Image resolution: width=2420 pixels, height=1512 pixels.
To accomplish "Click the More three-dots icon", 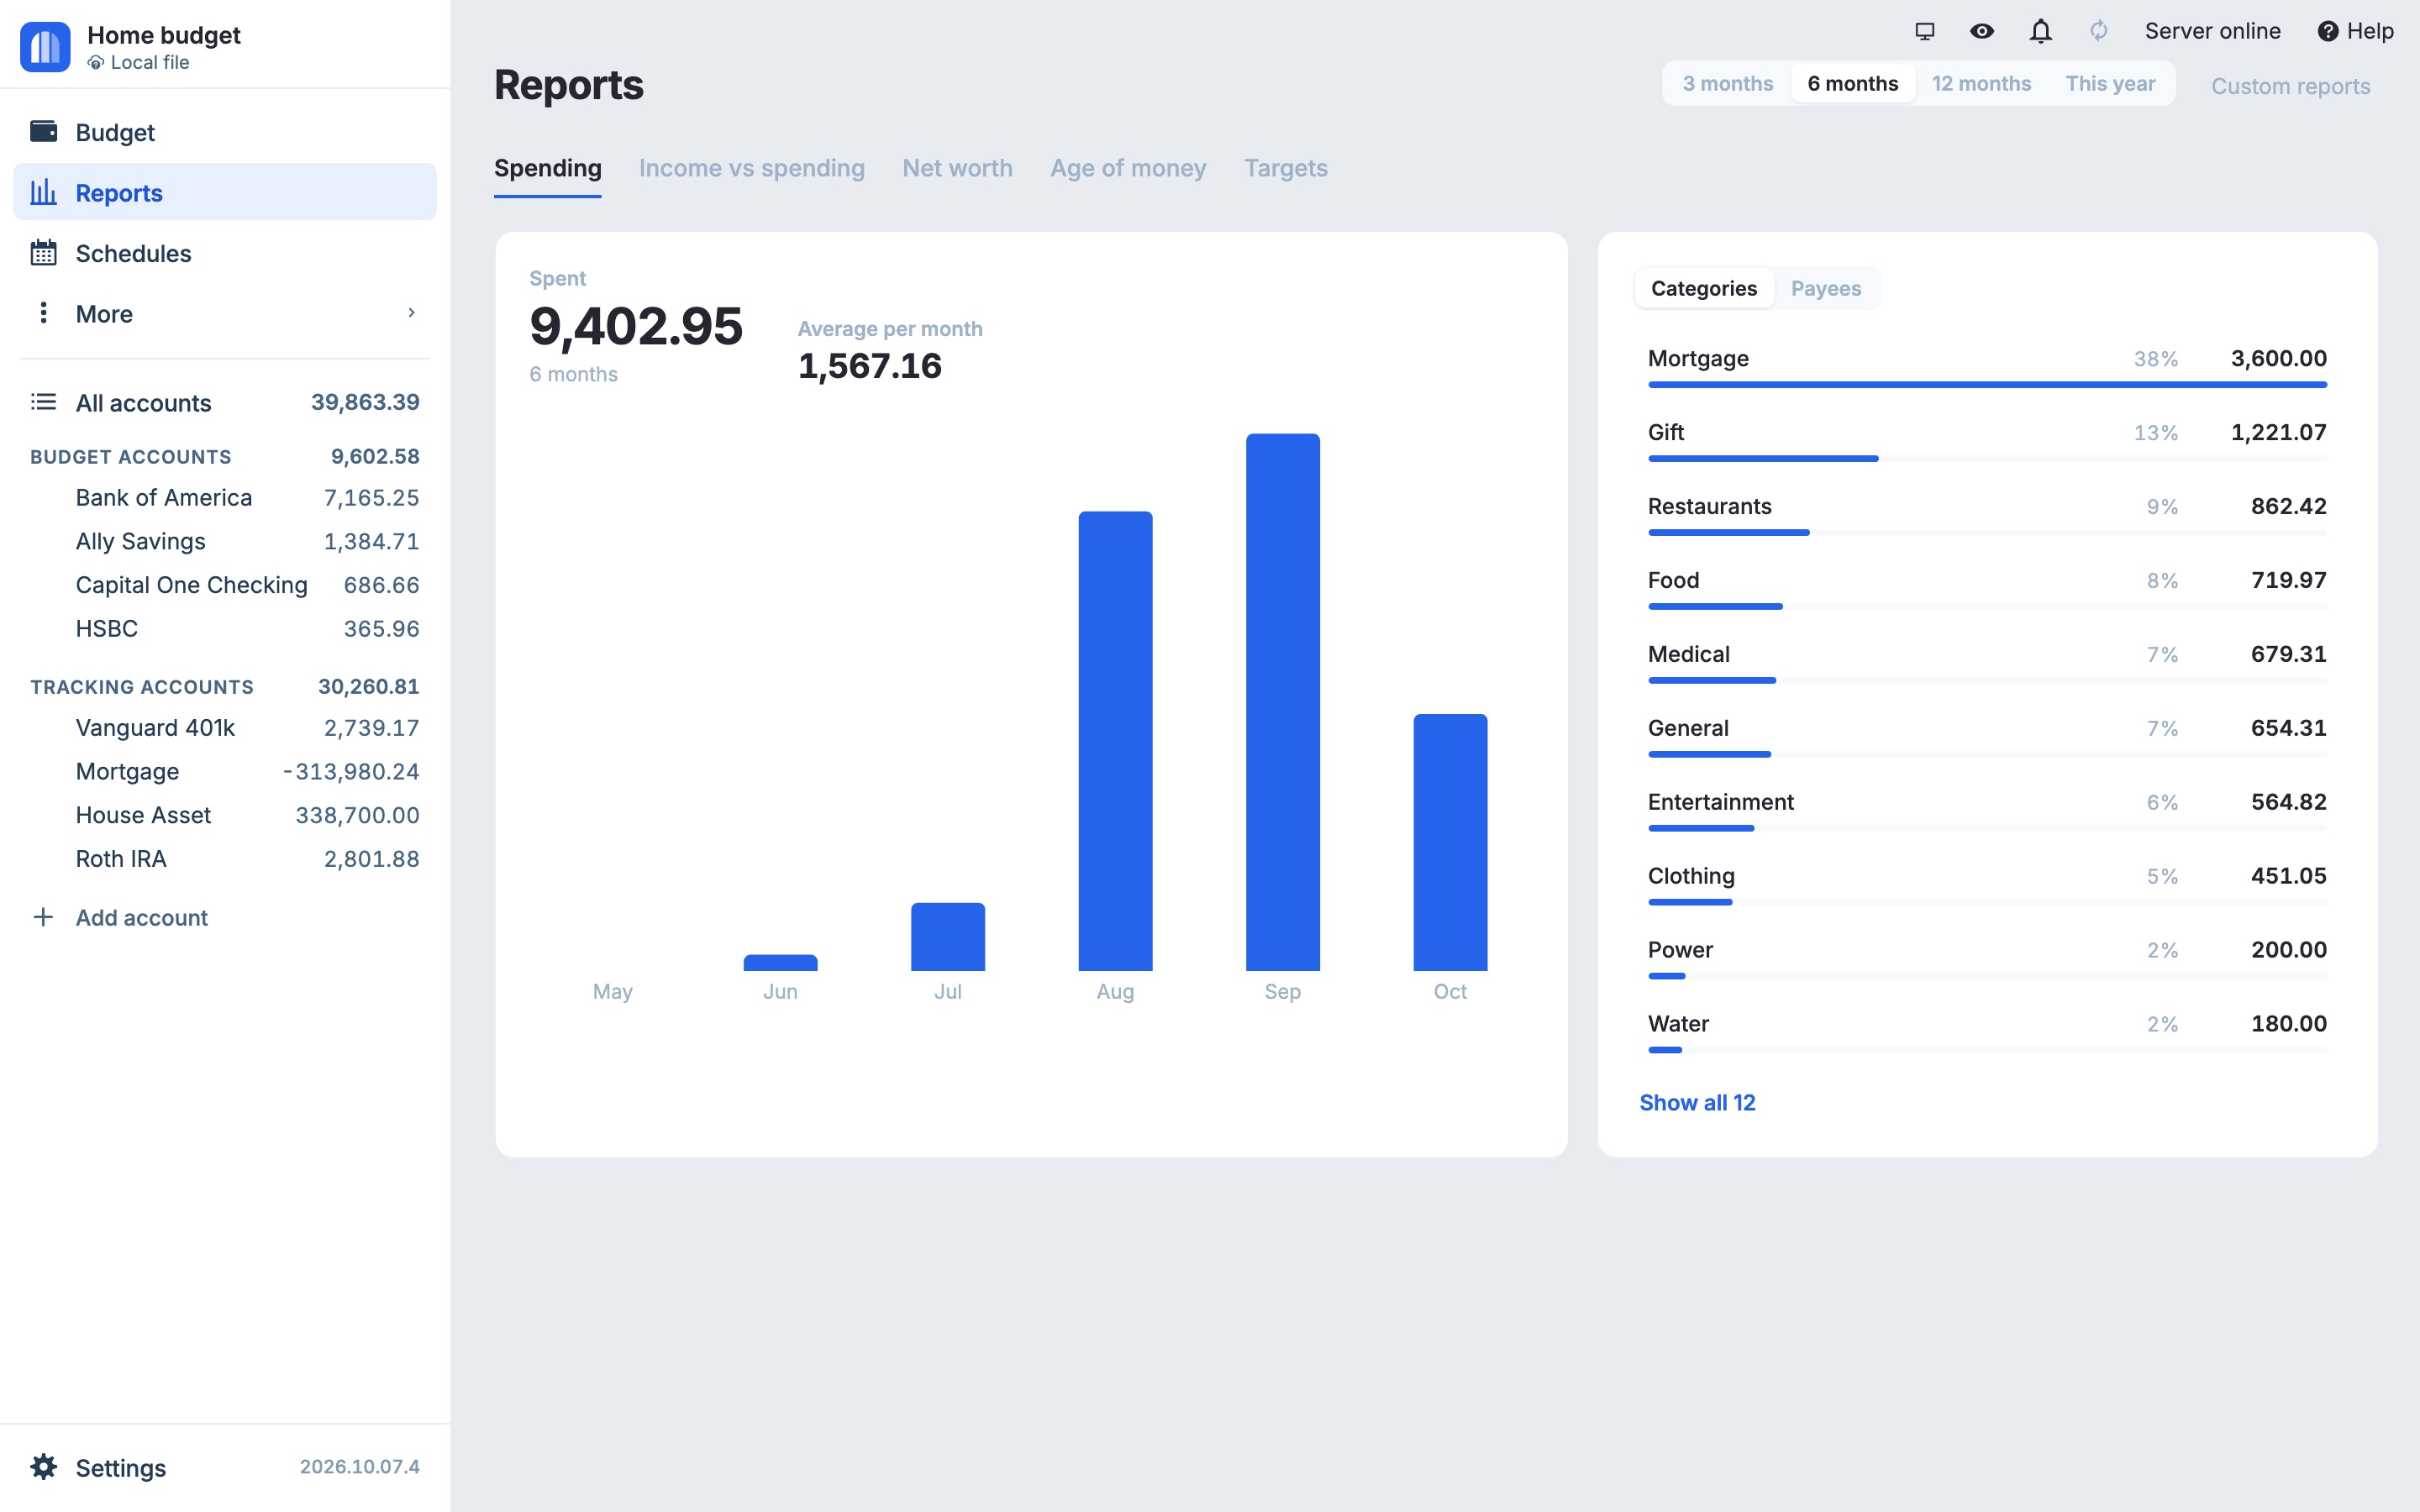I will pos(43,313).
